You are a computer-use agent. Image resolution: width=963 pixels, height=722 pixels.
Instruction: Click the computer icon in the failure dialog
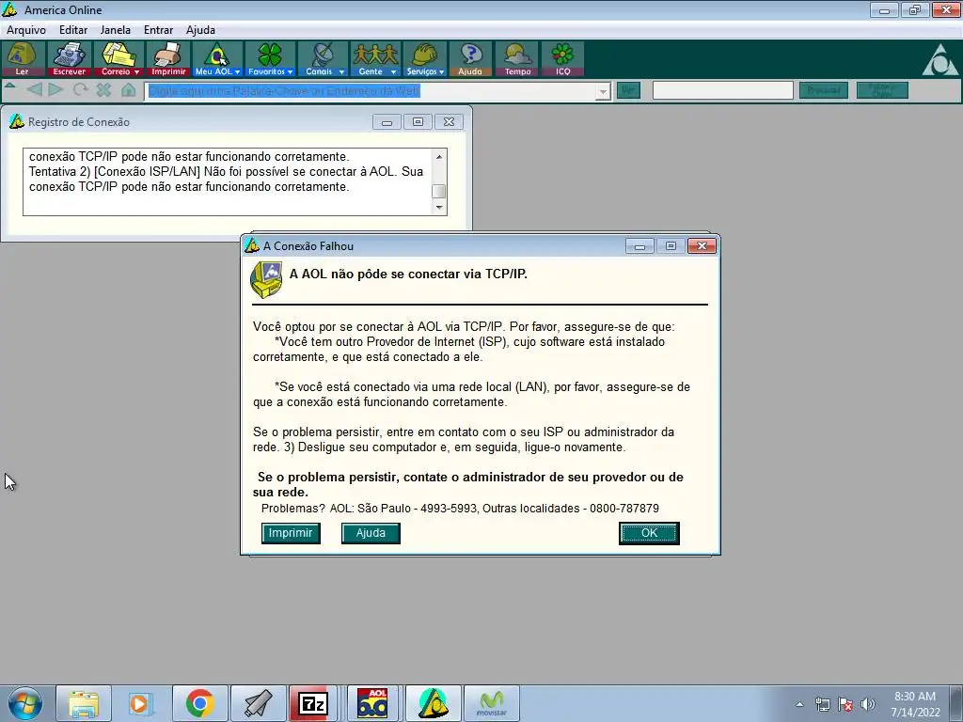point(266,279)
